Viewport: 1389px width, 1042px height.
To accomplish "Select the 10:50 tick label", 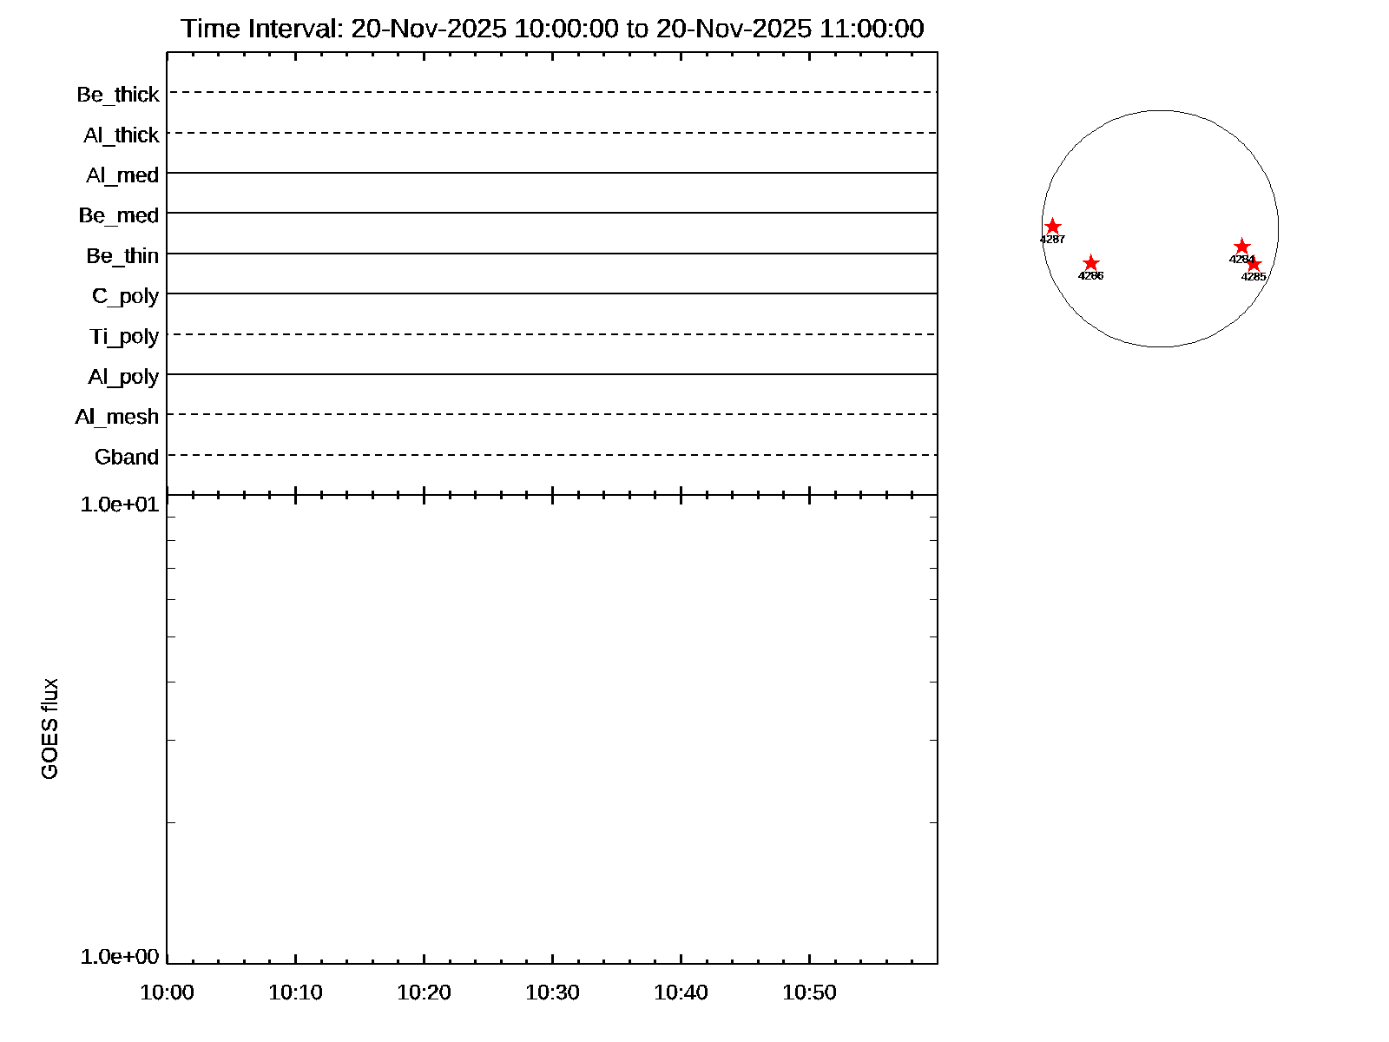I will (x=809, y=993).
